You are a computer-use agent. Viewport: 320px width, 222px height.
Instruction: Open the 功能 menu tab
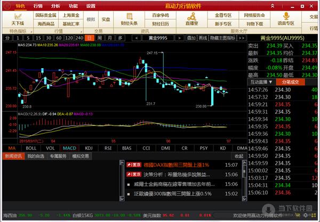pyautogui.click(x=73, y=6)
